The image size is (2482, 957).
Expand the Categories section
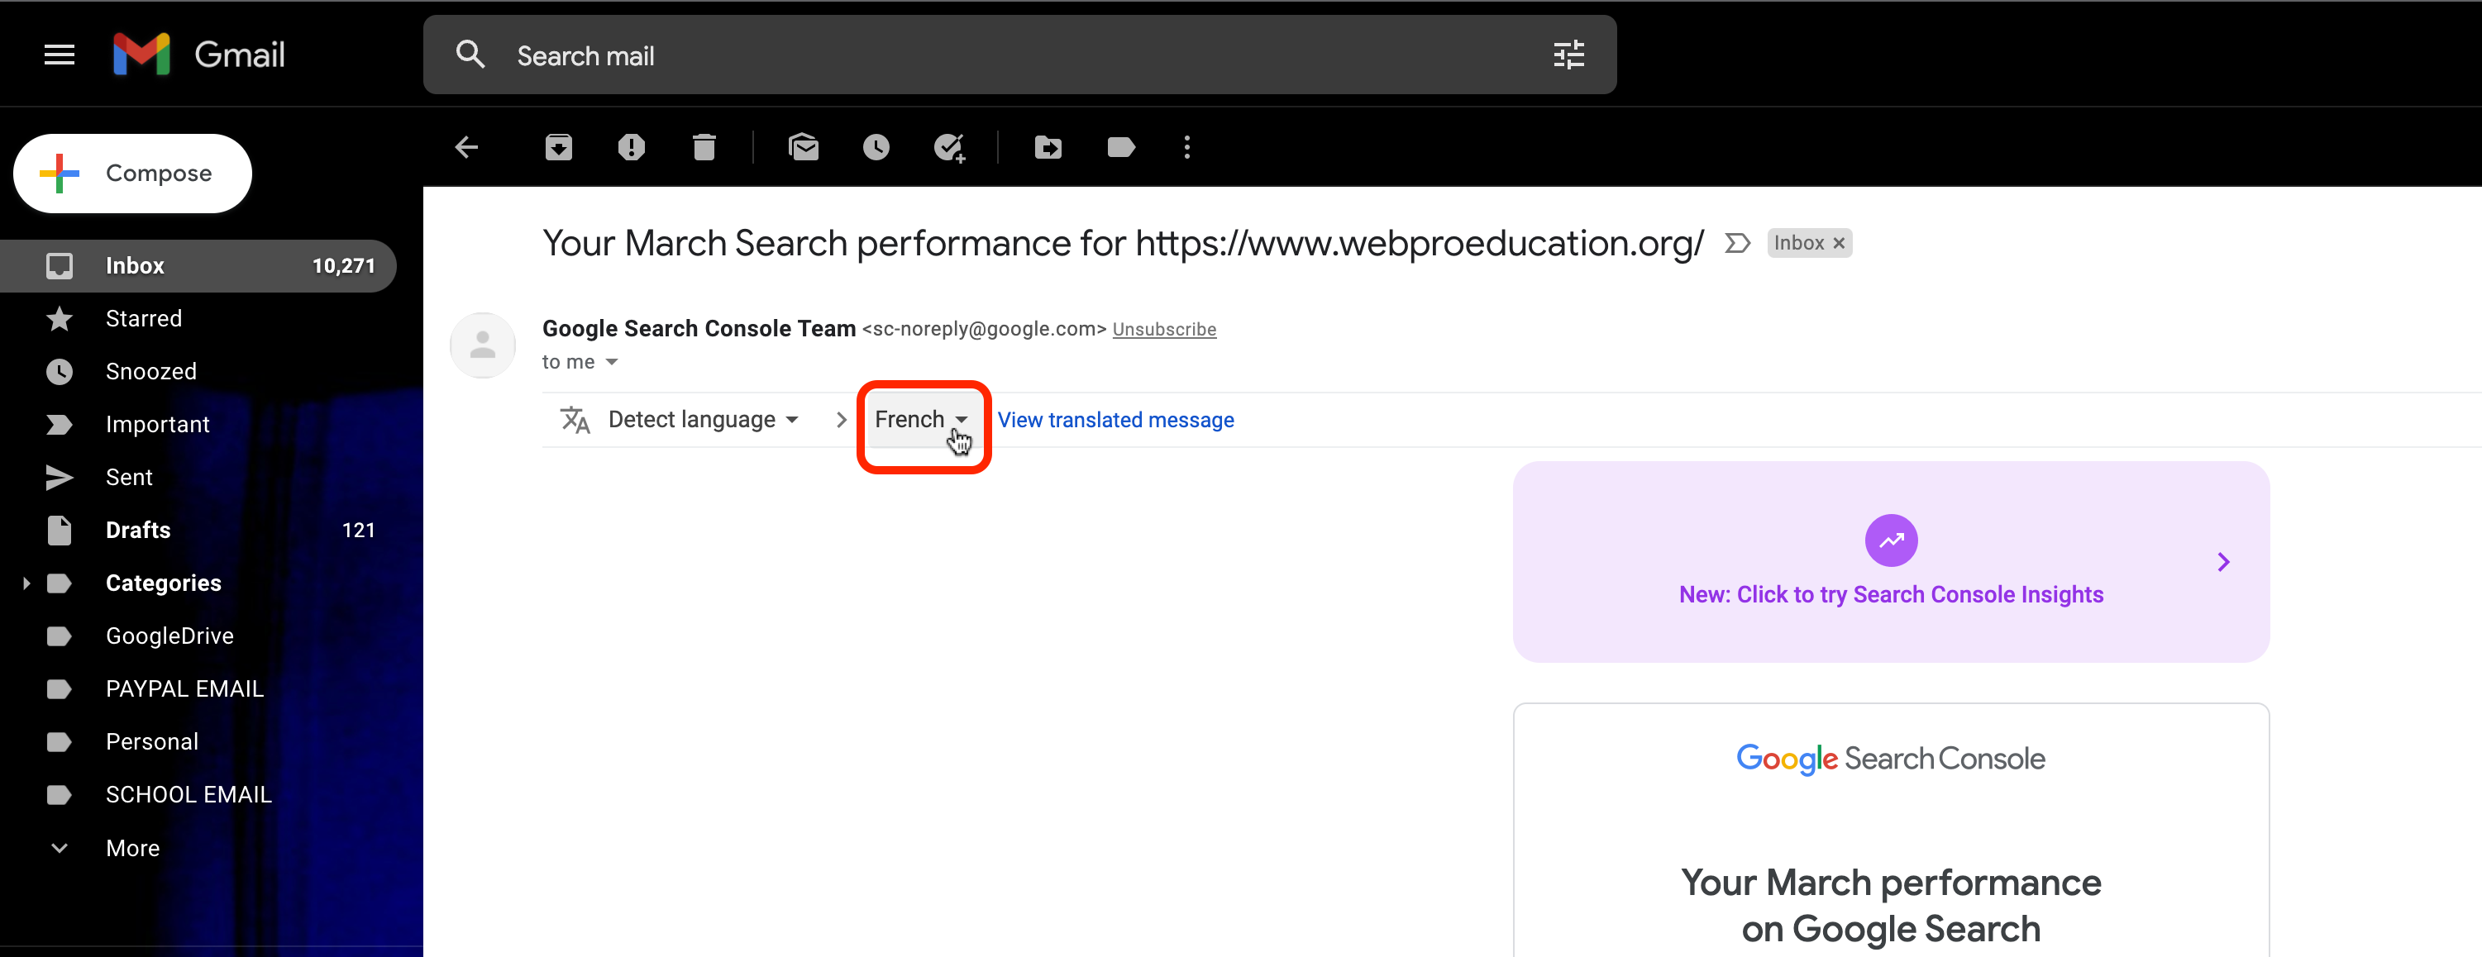[26, 583]
